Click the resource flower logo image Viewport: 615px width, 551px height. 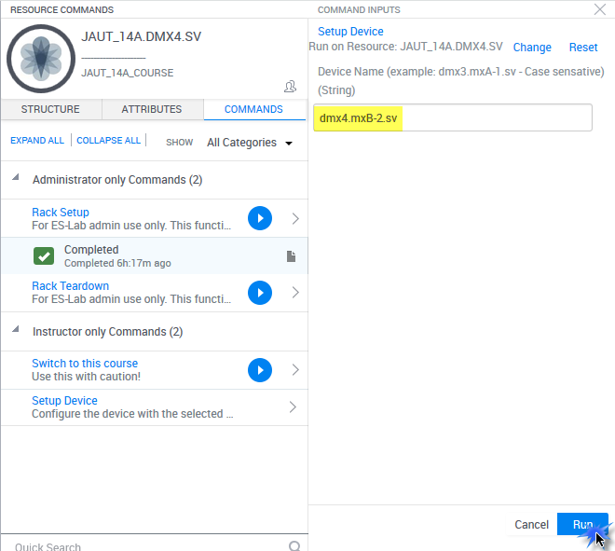41,58
